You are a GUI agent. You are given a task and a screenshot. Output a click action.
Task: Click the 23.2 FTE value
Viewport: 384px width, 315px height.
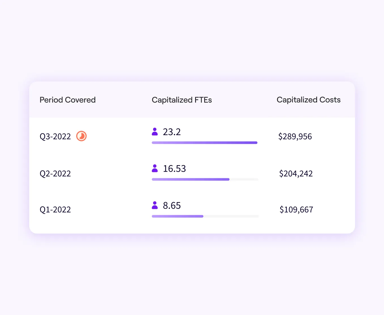(x=172, y=132)
